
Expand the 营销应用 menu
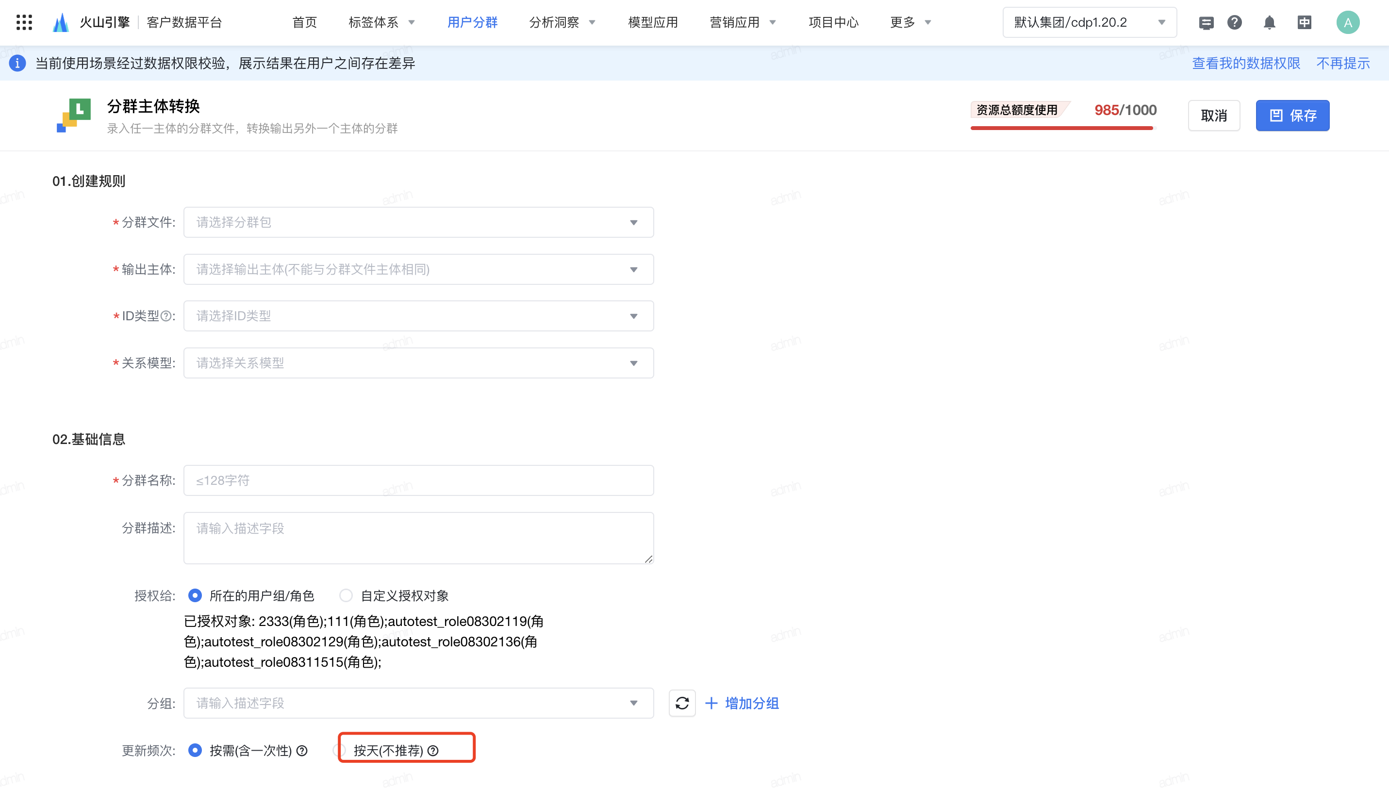(x=743, y=22)
